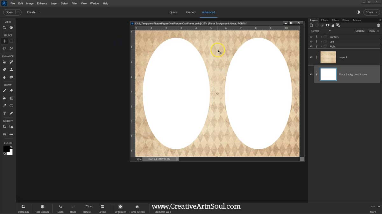Toggle link icon on Place Background Above
This screenshot has height=214, width=382.
[x=316, y=75]
